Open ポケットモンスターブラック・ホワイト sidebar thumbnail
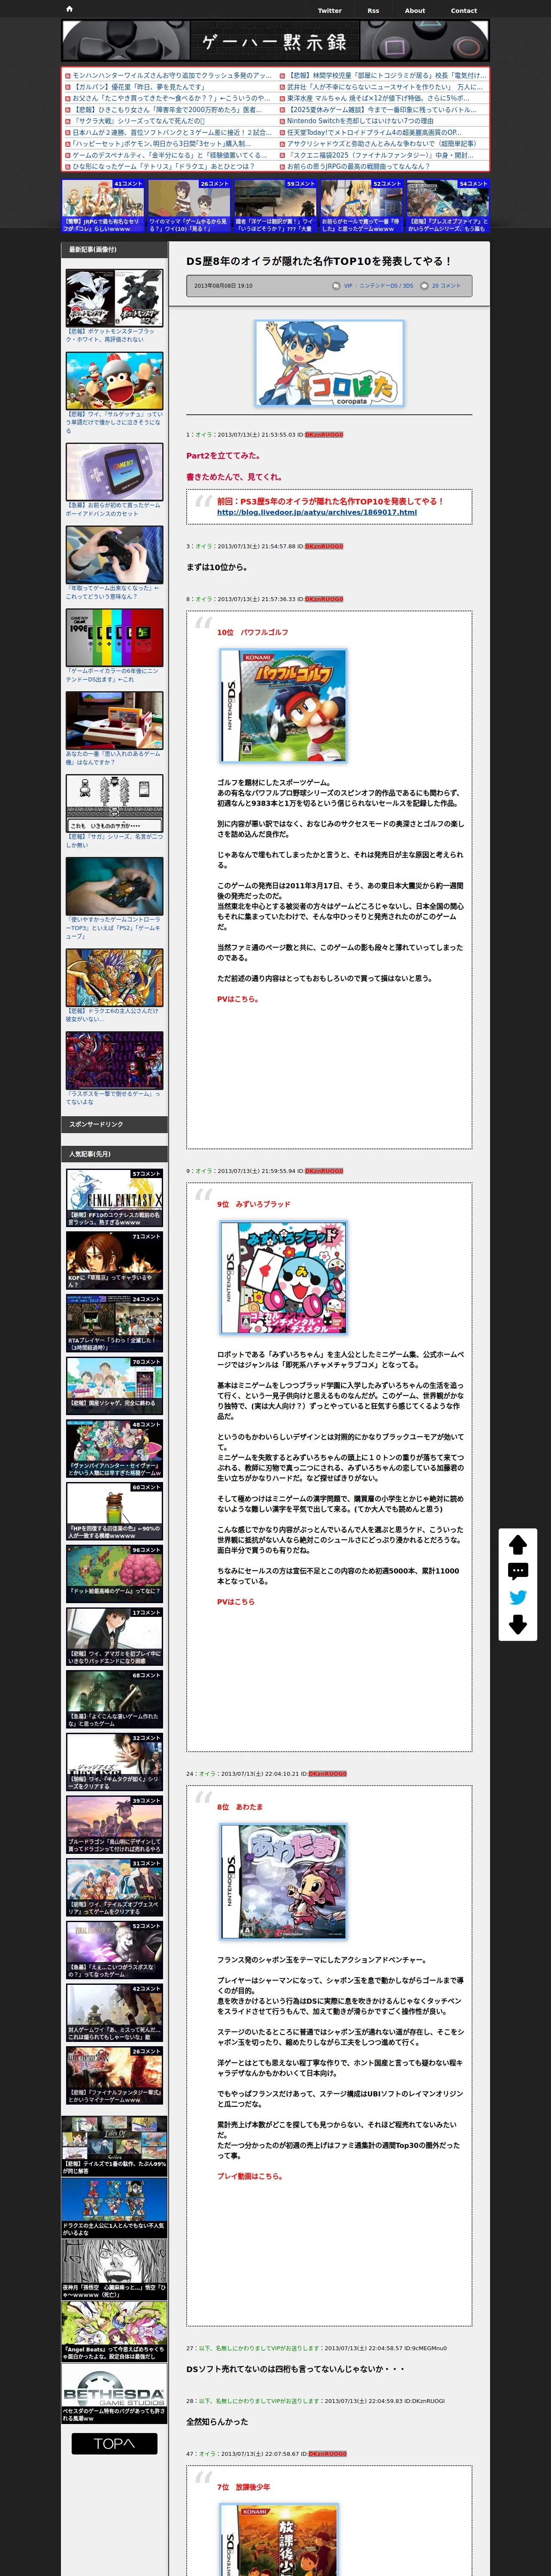Screen dimensions: 551x2576 click(x=114, y=297)
